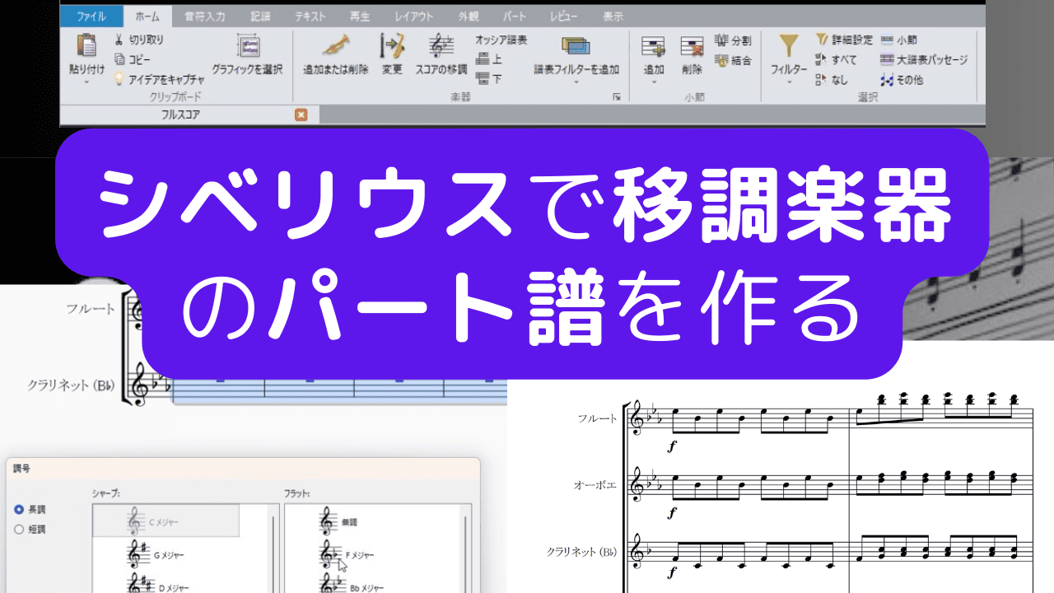This screenshot has width=1054, height=593.
Task: Select the 長調 major key radio button
Action: [x=19, y=510]
